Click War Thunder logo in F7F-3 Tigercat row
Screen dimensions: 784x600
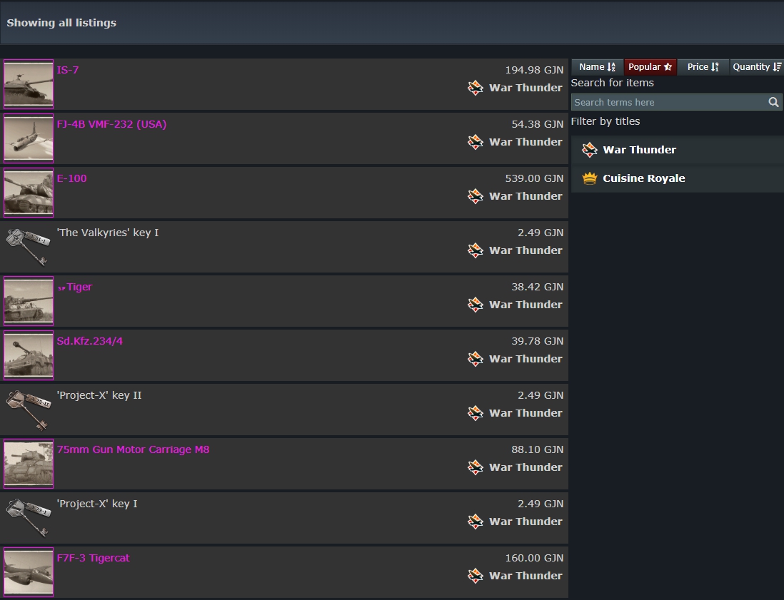coord(476,576)
